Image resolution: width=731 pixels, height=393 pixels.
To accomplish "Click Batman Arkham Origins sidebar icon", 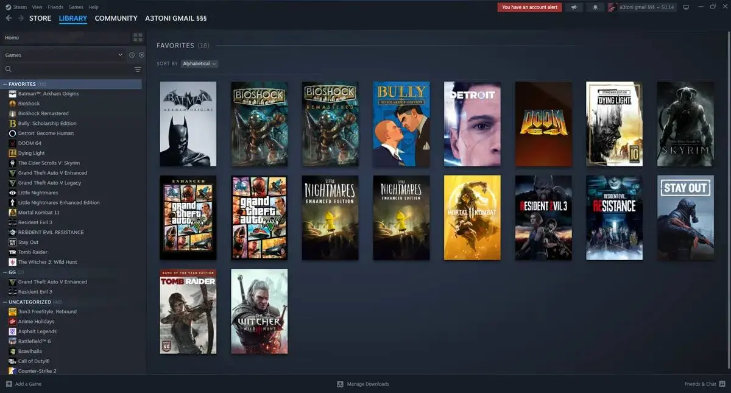I will coord(13,94).
